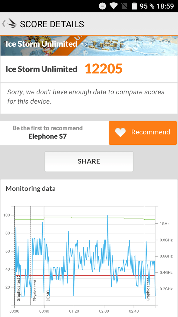
Task: Tap the Monitoring data section heading
Action: (31, 189)
